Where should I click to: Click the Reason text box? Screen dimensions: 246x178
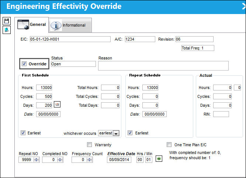tap(163, 66)
